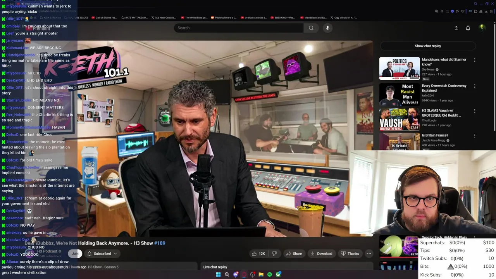
Task: Expand the YOUTUBE ISSUES bookmark folder
Action: 76,17
